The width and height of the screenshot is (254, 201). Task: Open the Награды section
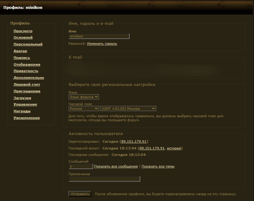[22, 111]
